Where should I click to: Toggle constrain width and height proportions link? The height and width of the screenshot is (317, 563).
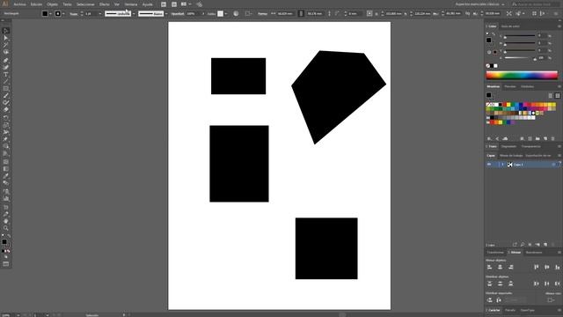(x=301, y=14)
